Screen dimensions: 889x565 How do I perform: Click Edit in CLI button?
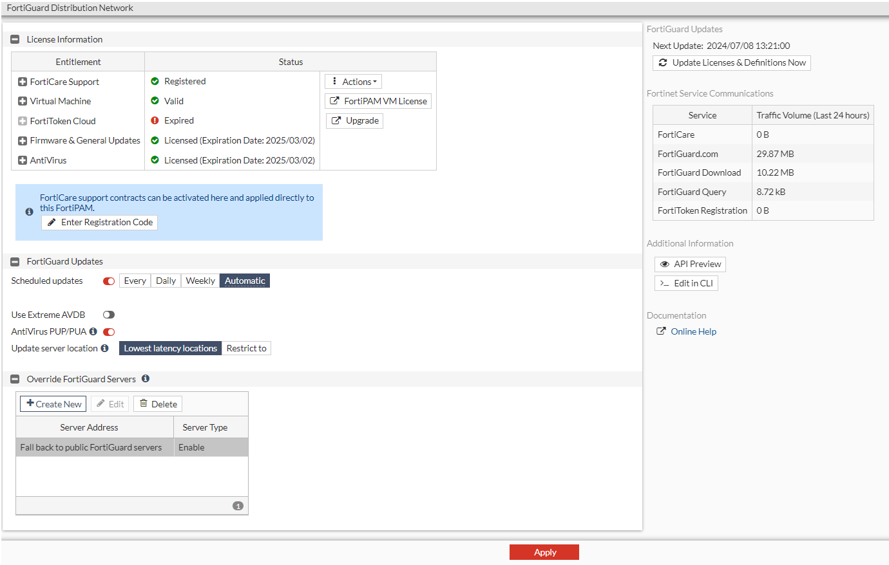686,283
